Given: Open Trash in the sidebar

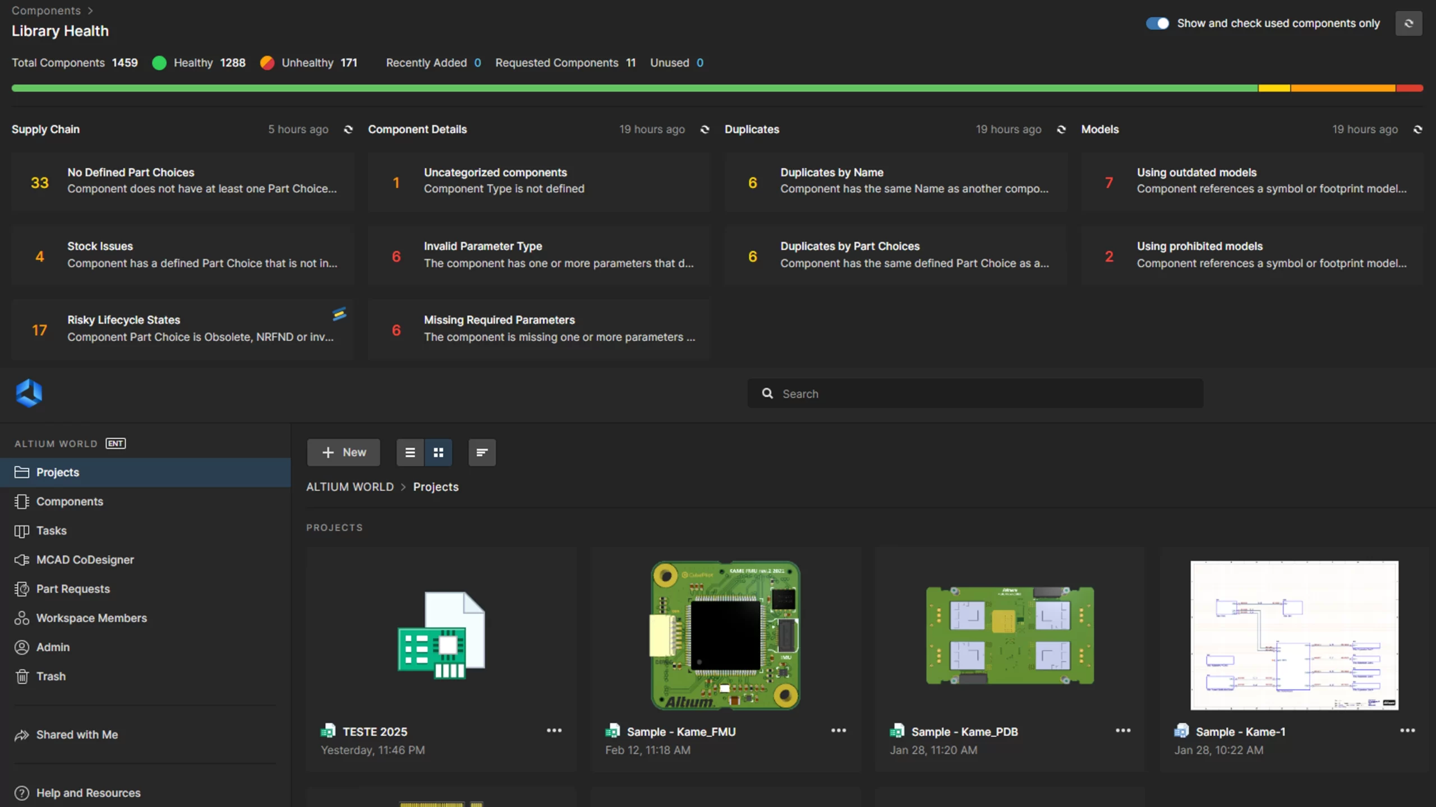Looking at the screenshot, I should [145, 676].
